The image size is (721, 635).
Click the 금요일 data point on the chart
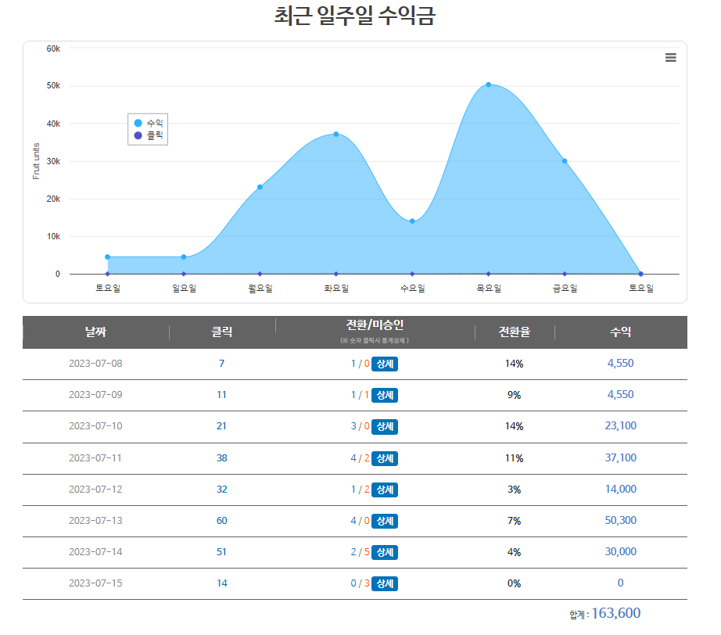pyautogui.click(x=564, y=160)
